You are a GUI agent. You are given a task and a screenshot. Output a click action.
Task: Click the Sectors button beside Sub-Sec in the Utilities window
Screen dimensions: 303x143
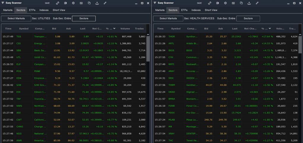[84, 18]
